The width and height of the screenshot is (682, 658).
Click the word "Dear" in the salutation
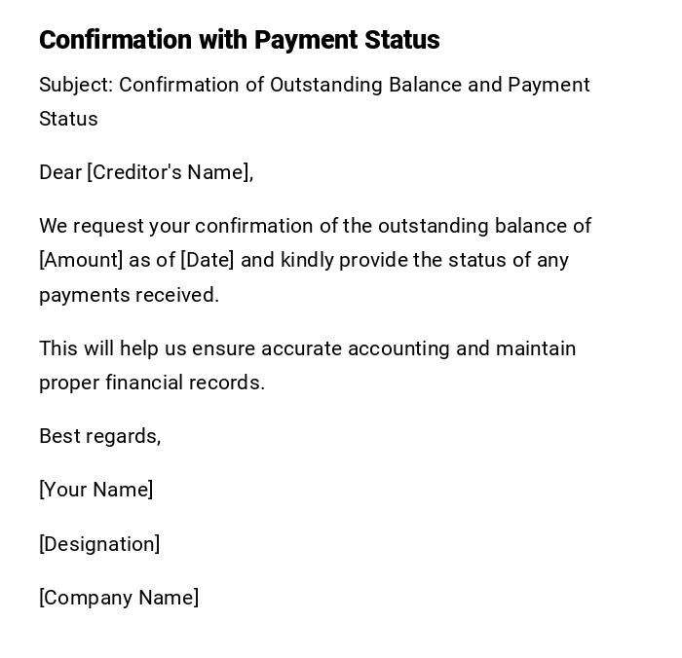point(60,172)
